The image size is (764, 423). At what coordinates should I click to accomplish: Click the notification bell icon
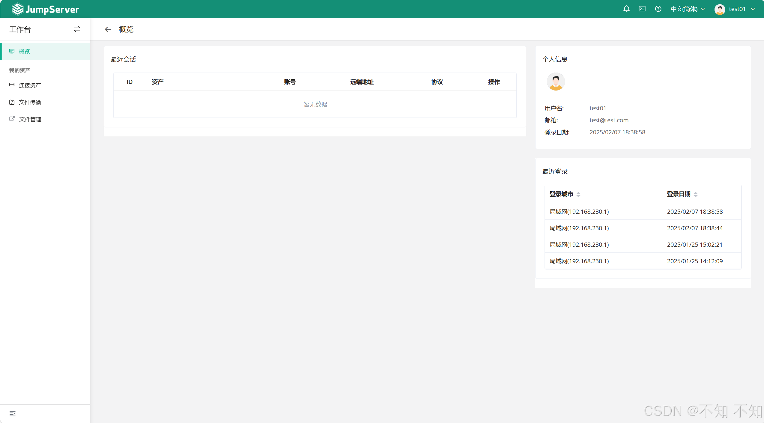coord(626,9)
